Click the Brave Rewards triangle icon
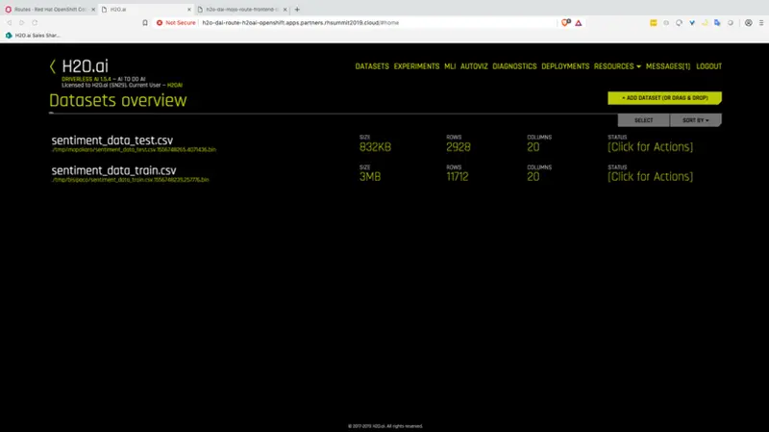Viewport: 769px width, 432px height. pyautogui.click(x=579, y=22)
